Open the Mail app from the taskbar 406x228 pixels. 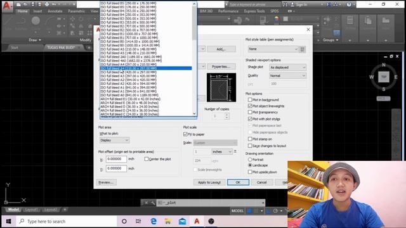(182, 221)
